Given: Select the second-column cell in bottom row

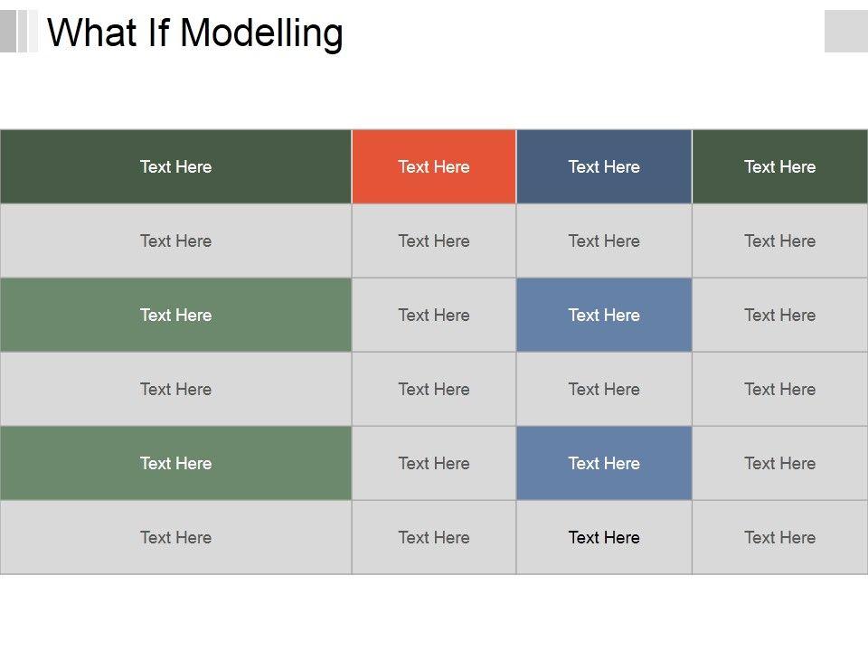Looking at the screenshot, I should pyautogui.click(x=434, y=537).
